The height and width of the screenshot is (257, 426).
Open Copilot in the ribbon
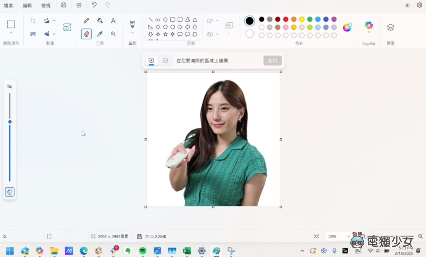click(369, 25)
